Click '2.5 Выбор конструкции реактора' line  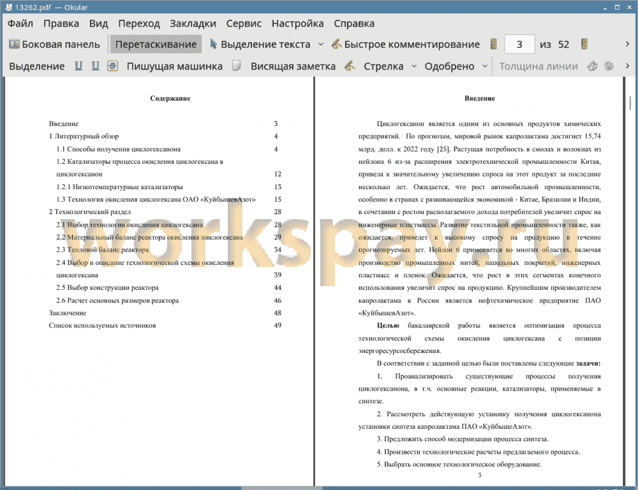pos(107,287)
